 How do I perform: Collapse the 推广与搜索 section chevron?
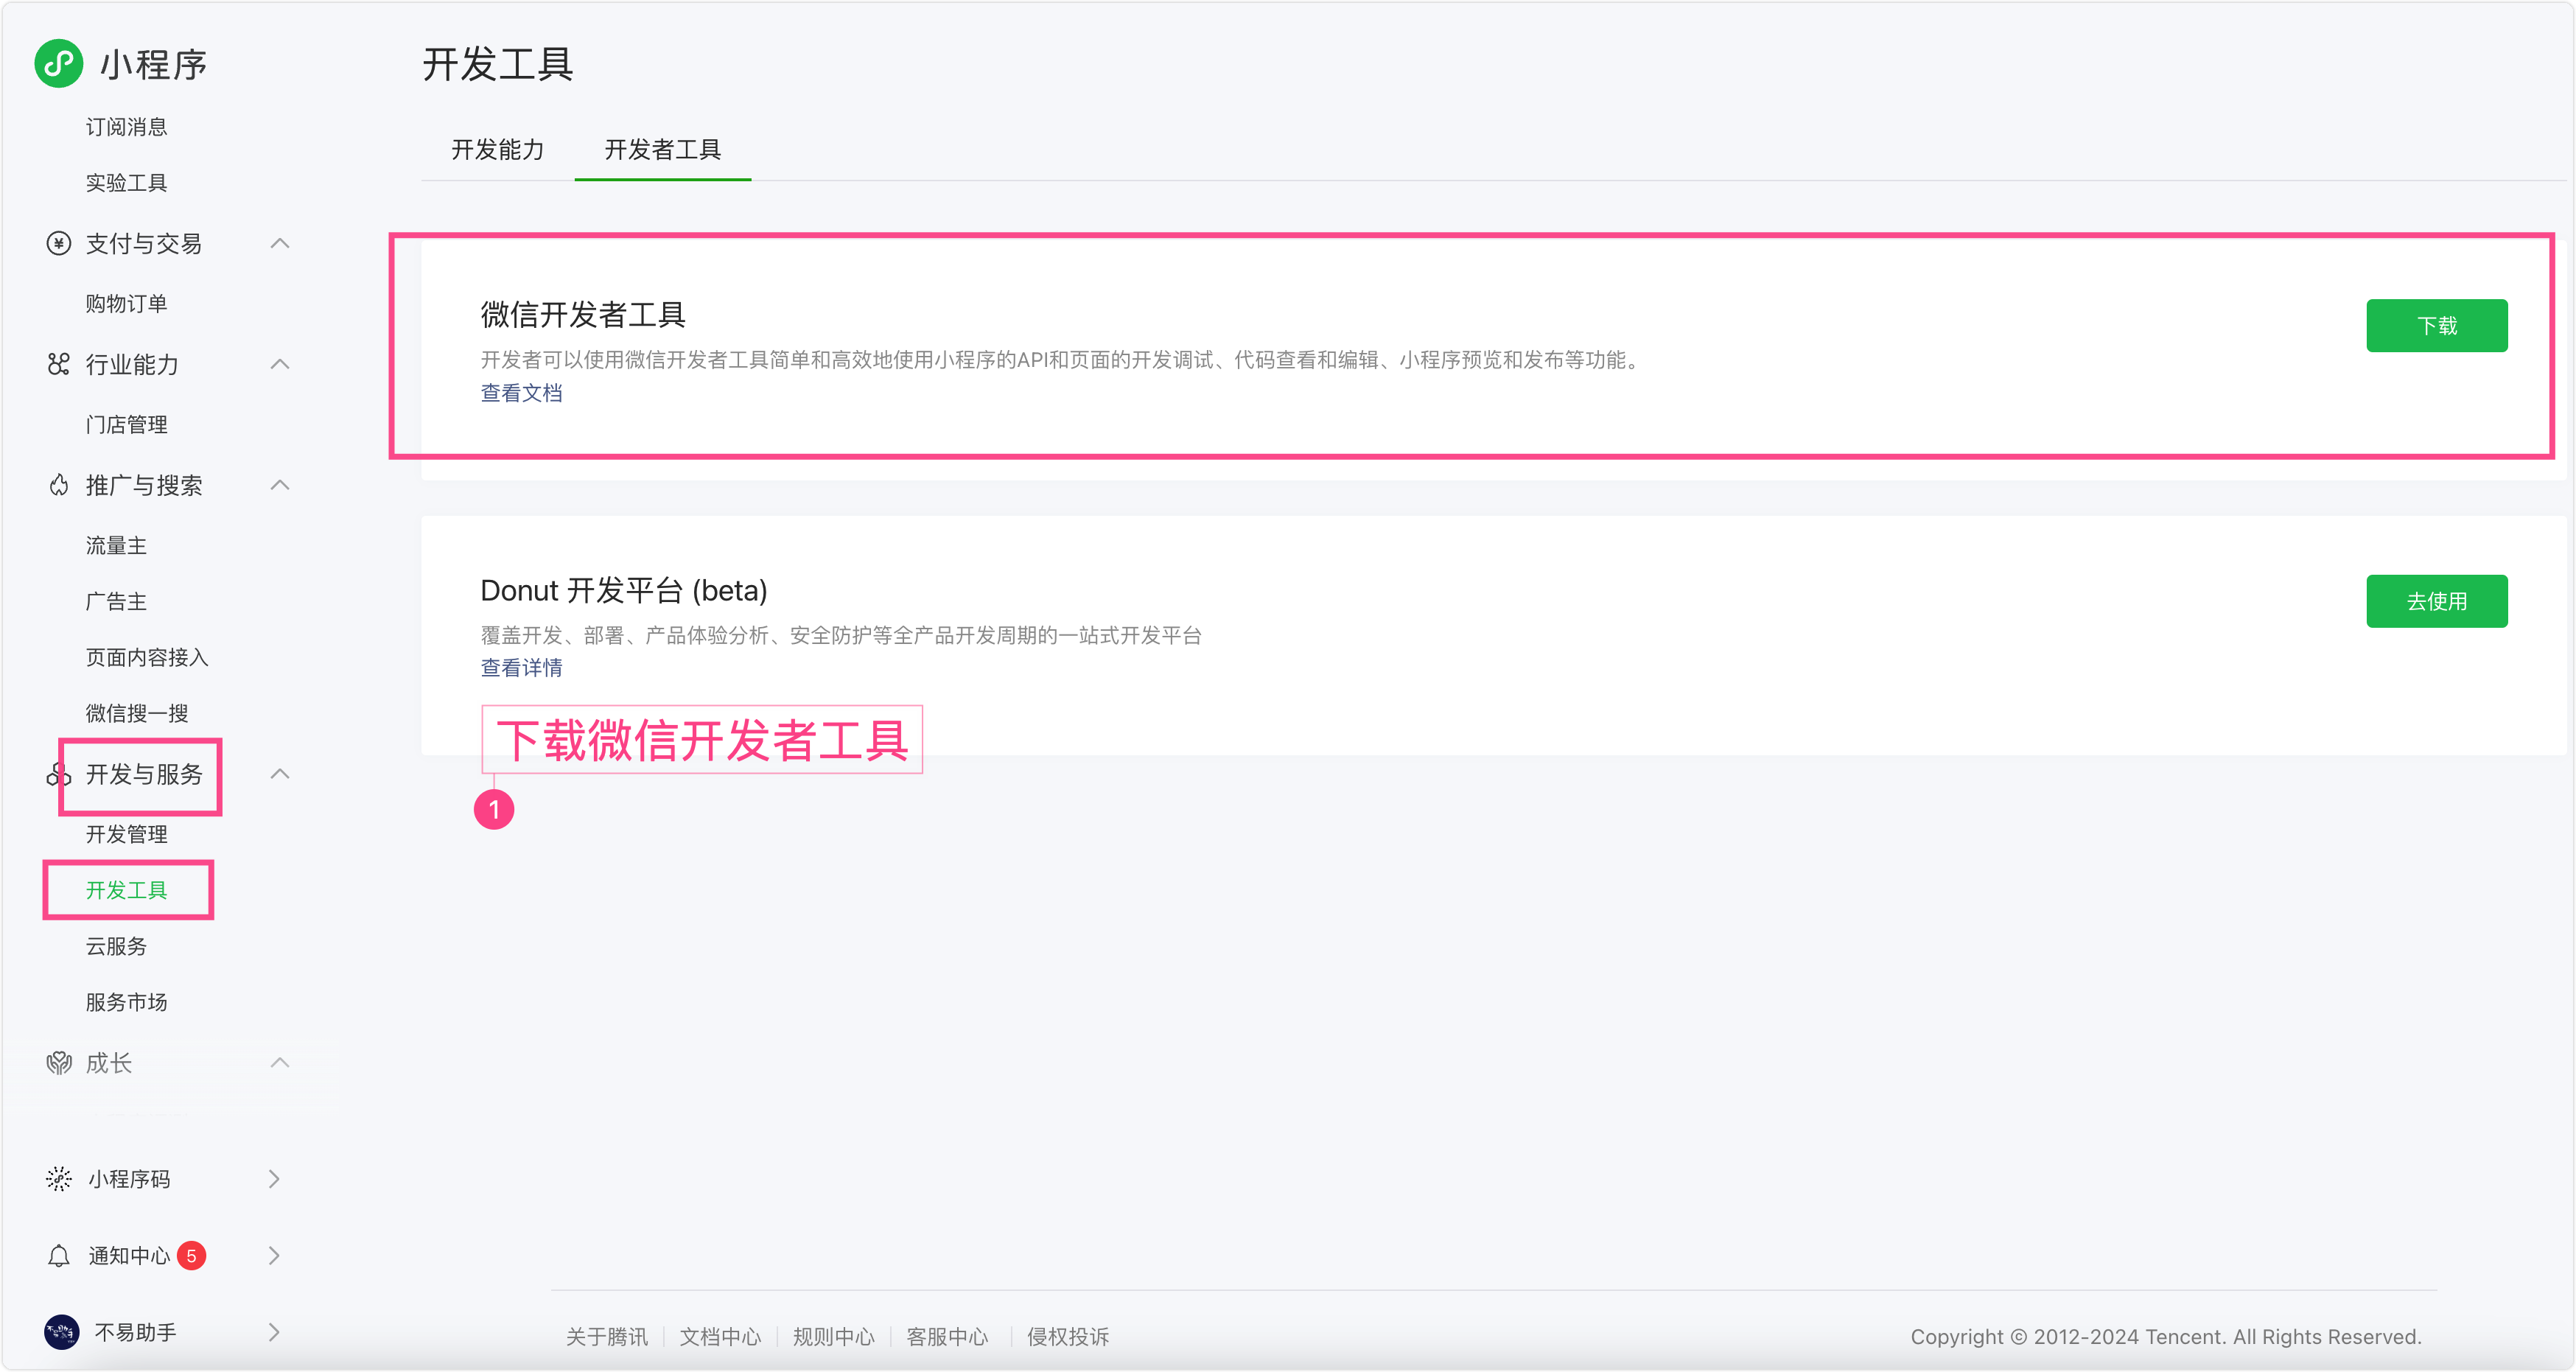[280, 485]
